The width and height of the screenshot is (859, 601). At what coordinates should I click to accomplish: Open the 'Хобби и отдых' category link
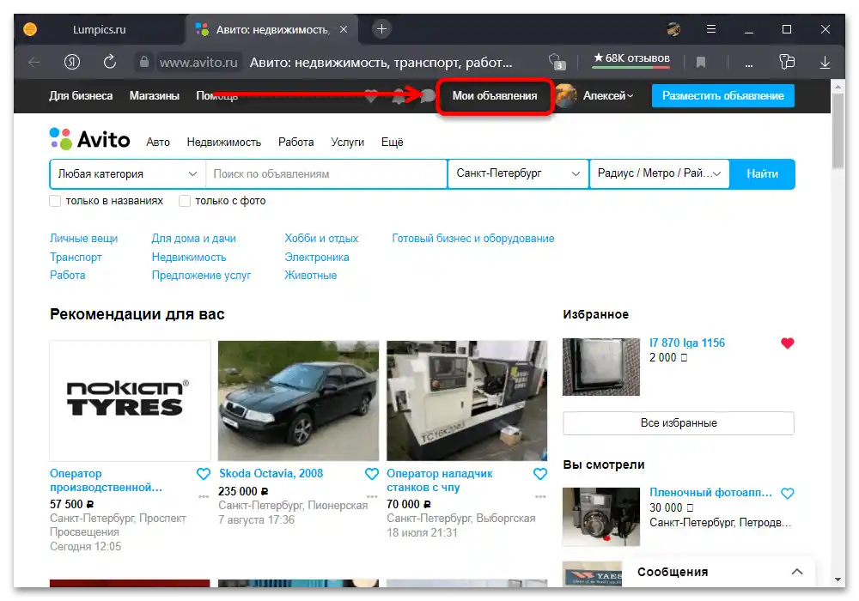(x=321, y=239)
